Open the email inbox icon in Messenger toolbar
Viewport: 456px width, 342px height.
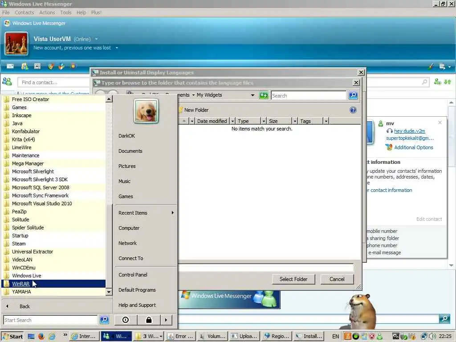10,66
